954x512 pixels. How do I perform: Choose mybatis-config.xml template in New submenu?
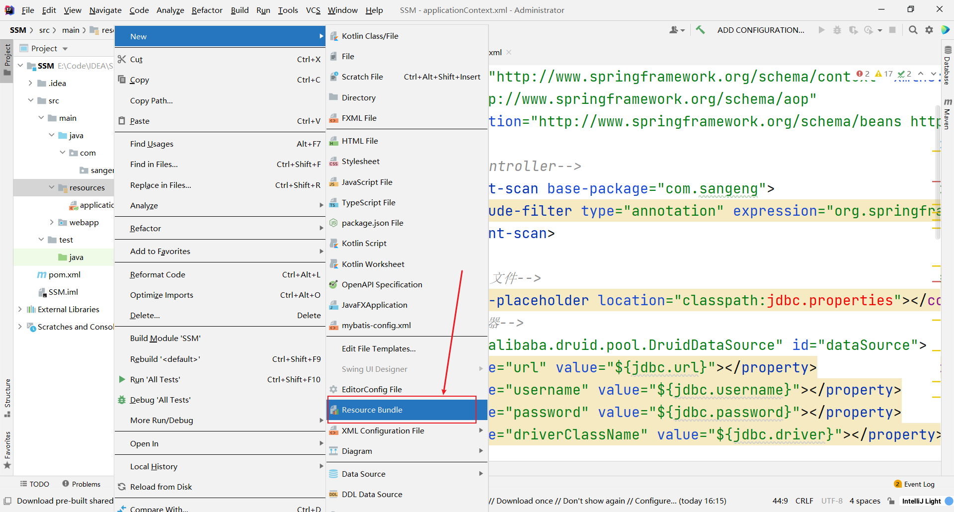407,325
